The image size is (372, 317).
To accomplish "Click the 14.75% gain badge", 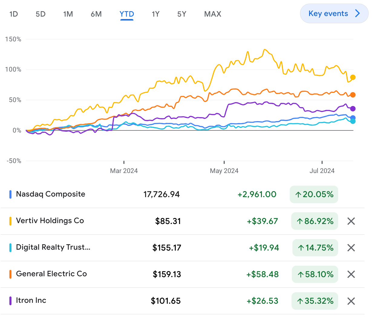I will (x=315, y=248).
